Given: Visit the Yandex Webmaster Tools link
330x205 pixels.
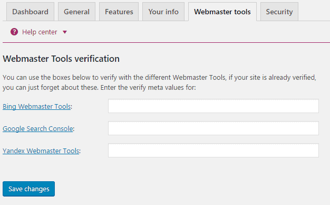Looking at the screenshot, I should click(x=41, y=151).
